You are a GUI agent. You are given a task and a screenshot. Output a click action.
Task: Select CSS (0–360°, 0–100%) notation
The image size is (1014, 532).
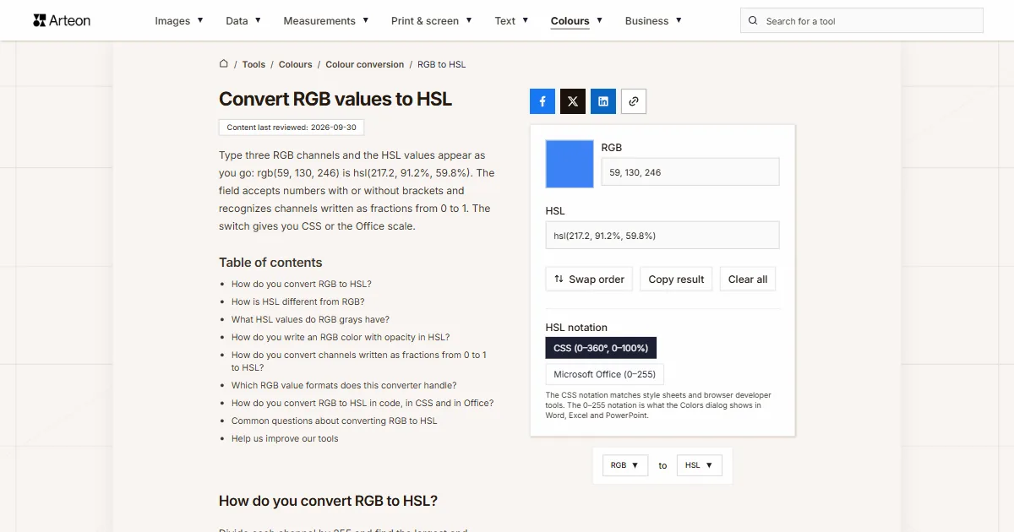pyautogui.click(x=601, y=348)
